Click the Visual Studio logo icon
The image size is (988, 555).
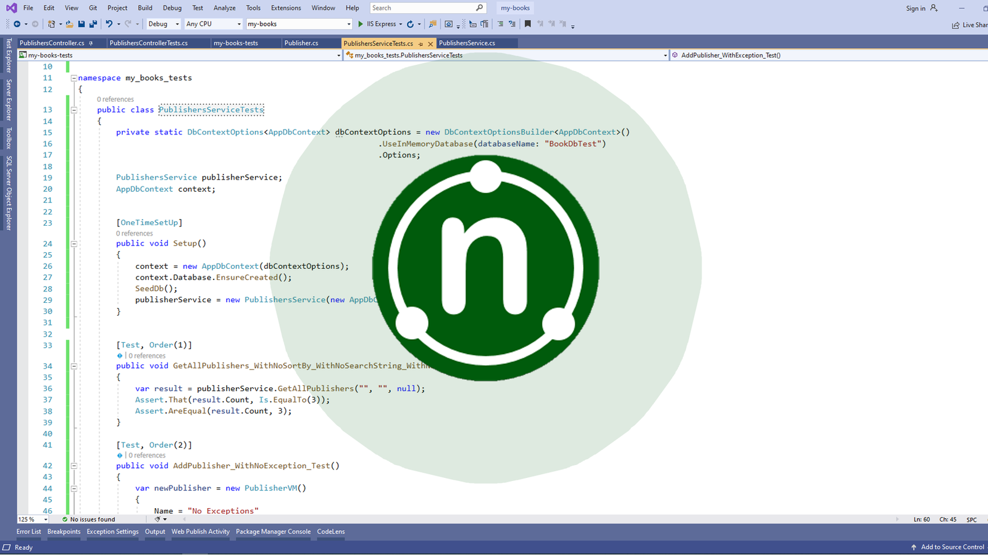[x=11, y=8]
